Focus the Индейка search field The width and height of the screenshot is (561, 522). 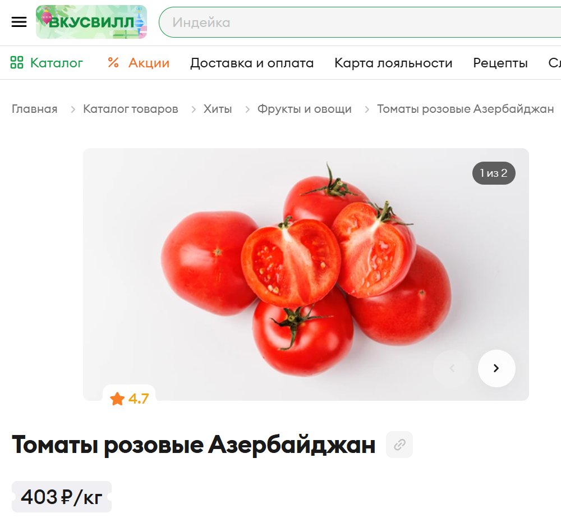pos(360,22)
